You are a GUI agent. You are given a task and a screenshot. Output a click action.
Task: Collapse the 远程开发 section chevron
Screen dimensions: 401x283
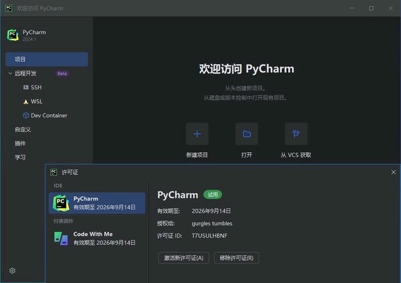click(x=10, y=73)
